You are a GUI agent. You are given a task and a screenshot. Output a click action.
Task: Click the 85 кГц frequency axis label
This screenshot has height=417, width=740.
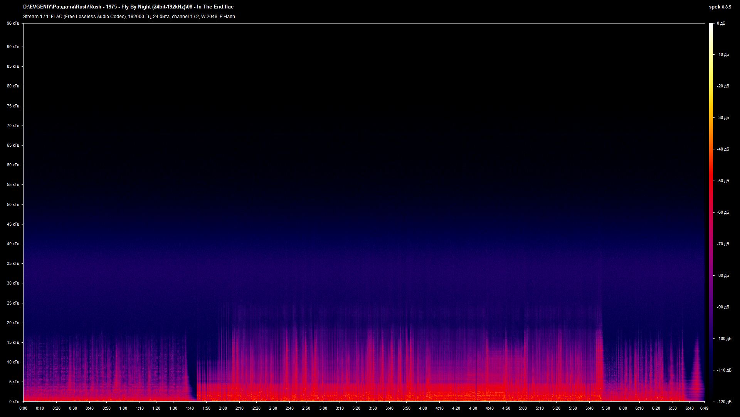tap(13, 66)
